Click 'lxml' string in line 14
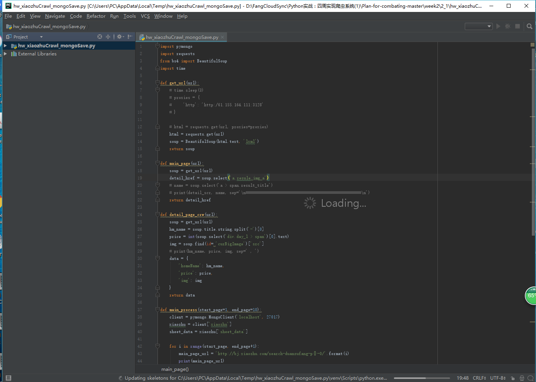Viewport: 536px width, 382px height. click(x=250, y=142)
